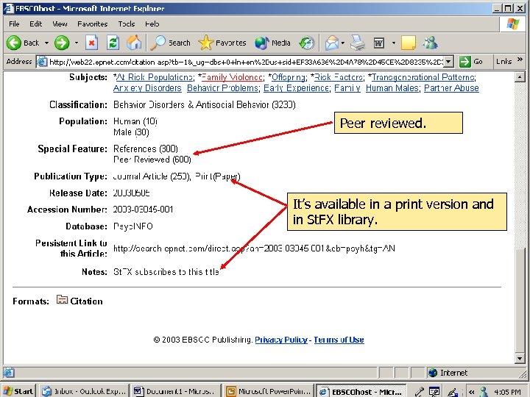Viewport: 530px width, 397px height.
Task: Click into the Address URL field
Action: 245,62
